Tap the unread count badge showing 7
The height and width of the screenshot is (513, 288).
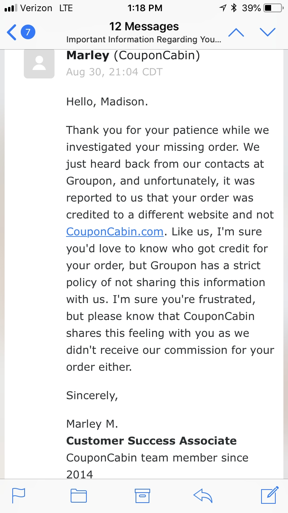coord(28,32)
